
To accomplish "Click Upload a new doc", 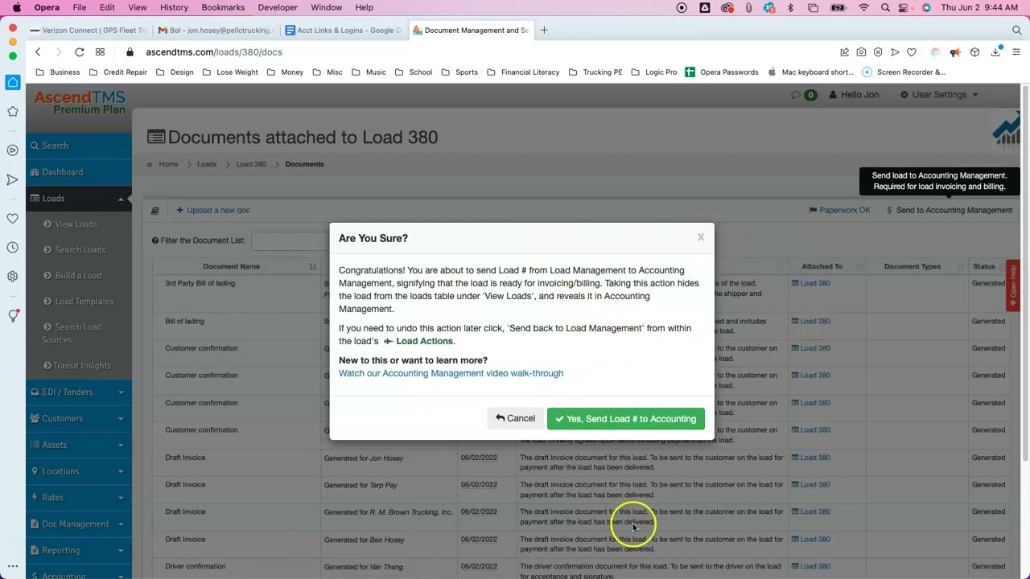I will pyautogui.click(x=213, y=211).
